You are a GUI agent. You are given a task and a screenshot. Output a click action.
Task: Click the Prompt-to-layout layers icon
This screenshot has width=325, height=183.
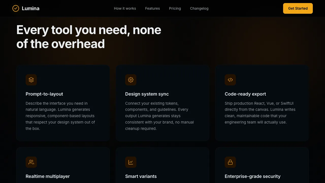(x=31, y=80)
